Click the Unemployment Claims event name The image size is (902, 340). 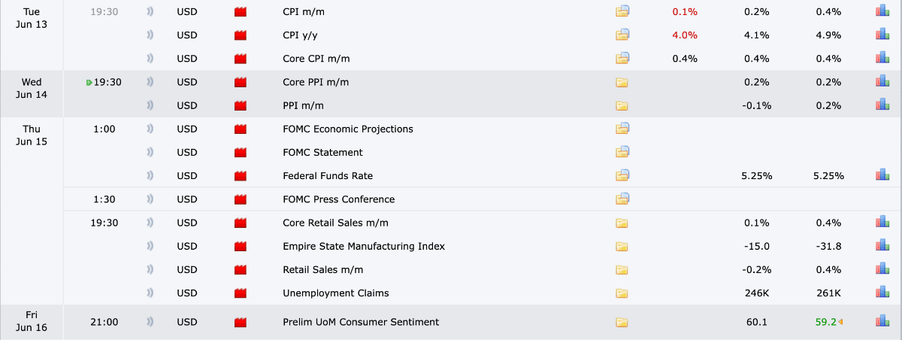pos(335,293)
